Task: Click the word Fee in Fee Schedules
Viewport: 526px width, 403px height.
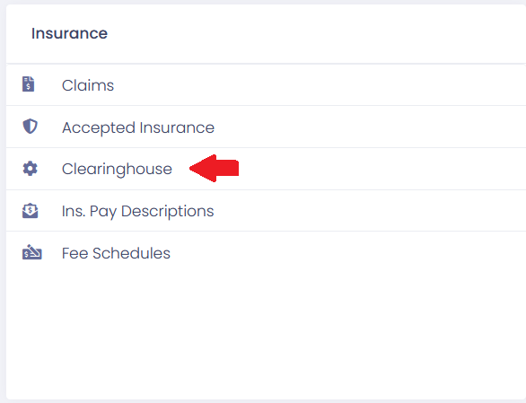Action: point(75,253)
